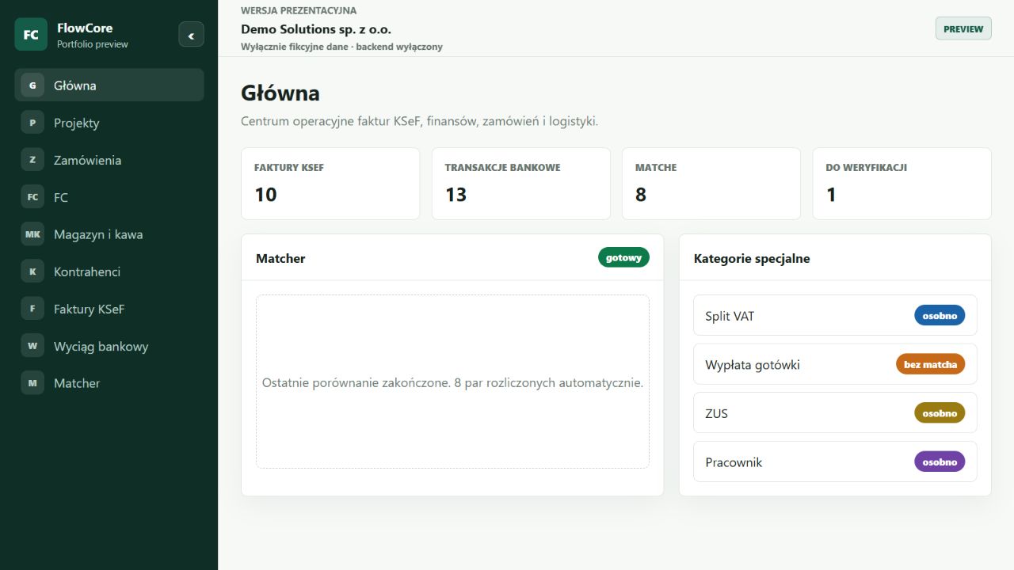Click the green gotowy status badge
This screenshot has width=1014, height=570.
[x=623, y=257]
